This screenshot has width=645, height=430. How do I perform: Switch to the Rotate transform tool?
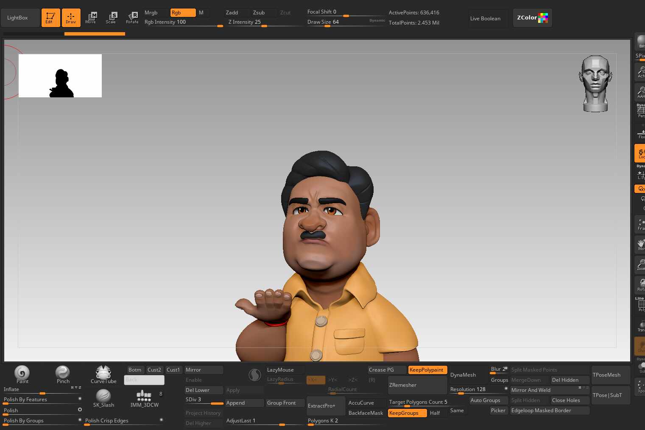point(132,18)
